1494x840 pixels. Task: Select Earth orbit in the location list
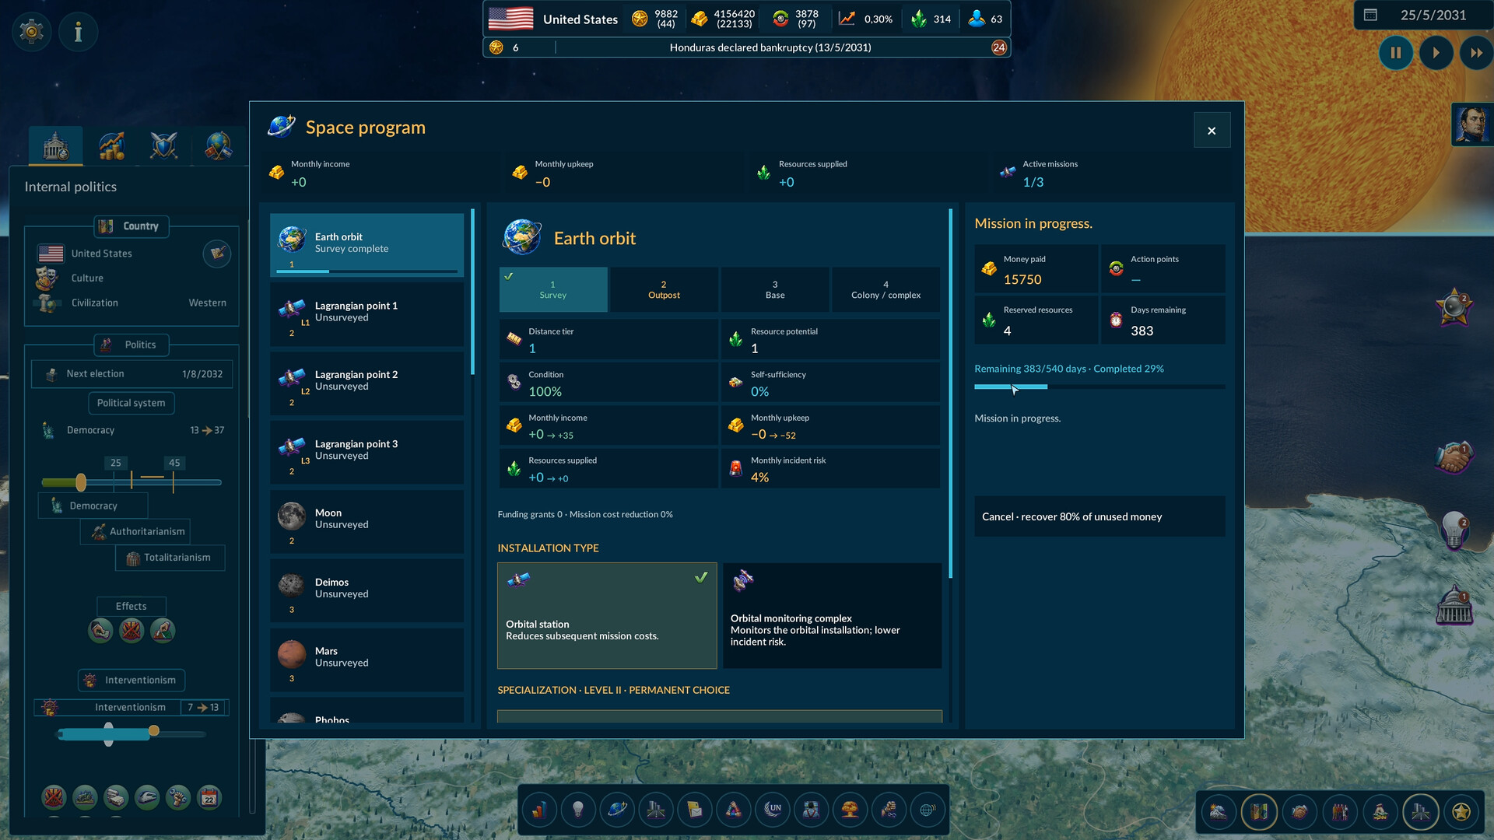(x=366, y=245)
